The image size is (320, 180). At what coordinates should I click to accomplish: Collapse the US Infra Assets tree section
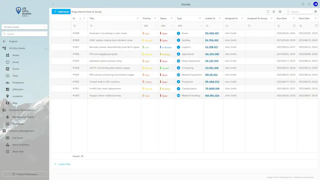point(45,48)
